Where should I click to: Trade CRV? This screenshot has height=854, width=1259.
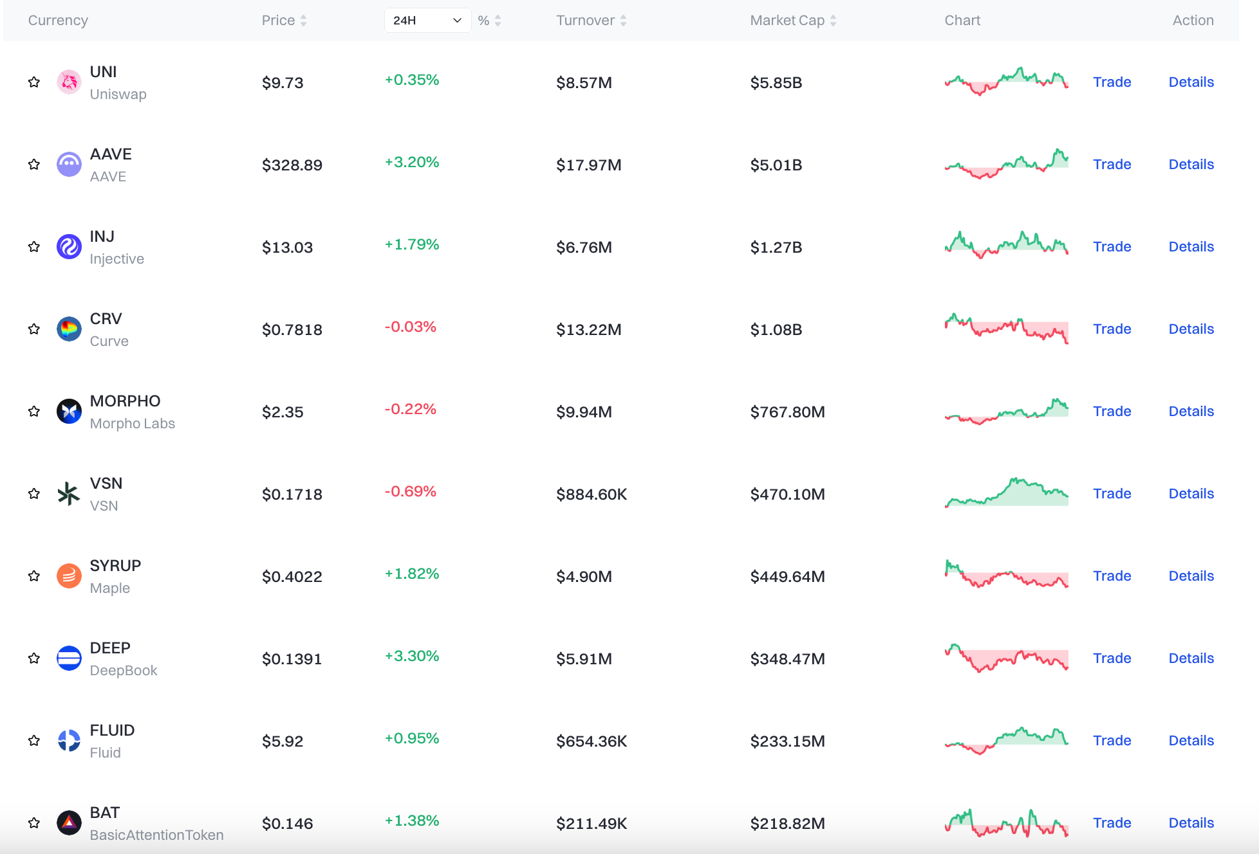[x=1112, y=329]
